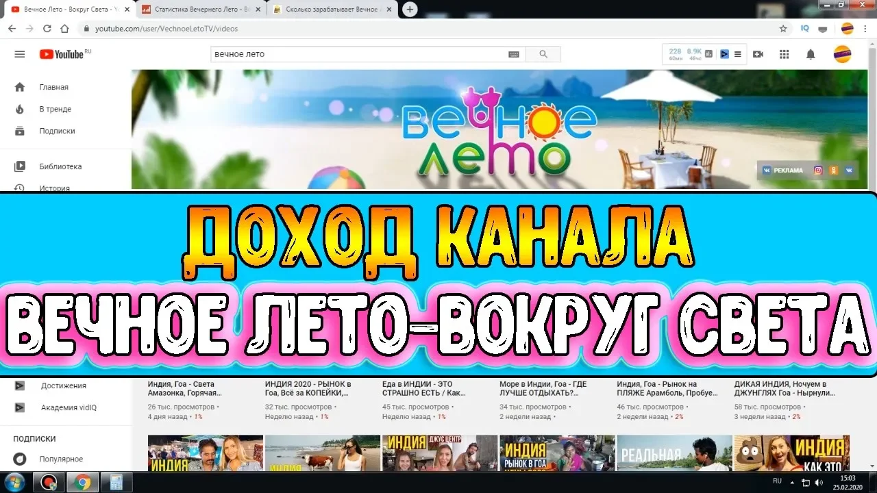This screenshot has height=493, width=877.
Task: Click the search magnifier button
Action: [543, 54]
